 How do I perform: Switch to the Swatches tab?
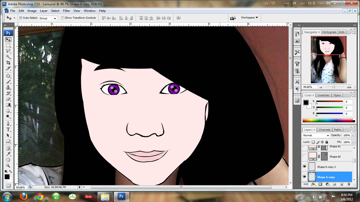[x=323, y=95]
